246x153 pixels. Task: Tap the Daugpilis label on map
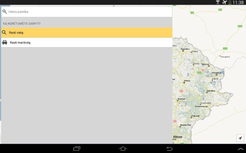[x=225, y=57]
